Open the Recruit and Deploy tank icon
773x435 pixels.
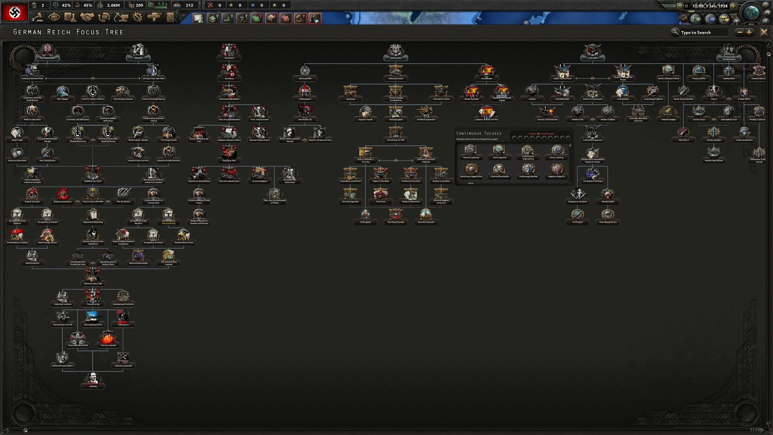(154, 18)
